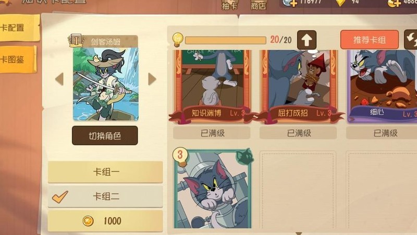Open the 商店 shop icon
This screenshot has width=417, height=235.
[259, 5]
